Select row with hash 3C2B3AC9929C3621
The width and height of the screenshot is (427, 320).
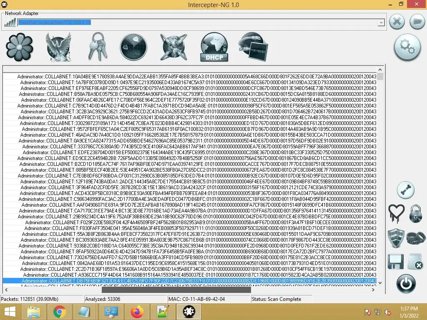coord(190,112)
